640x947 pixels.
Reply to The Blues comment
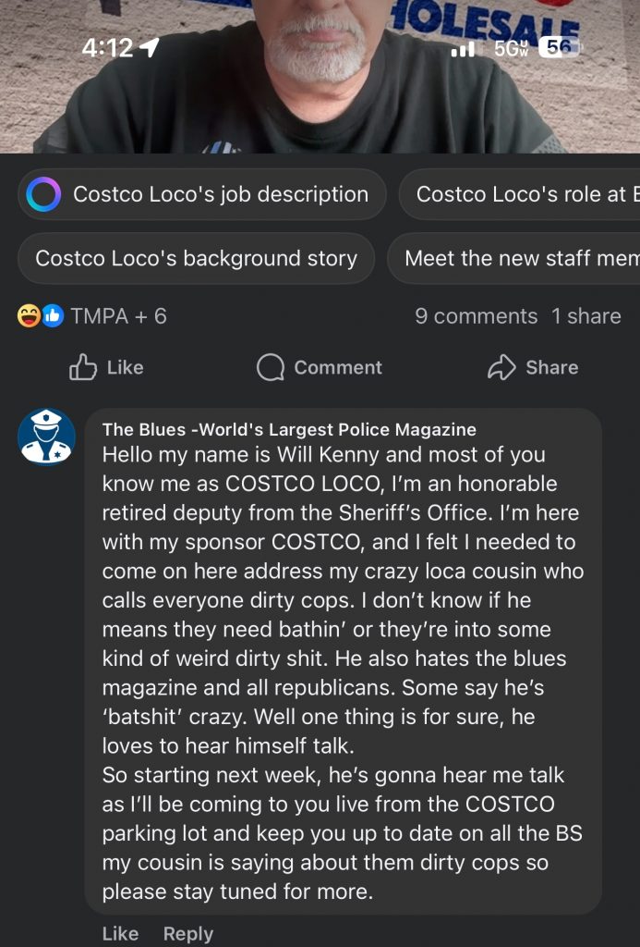point(187,933)
